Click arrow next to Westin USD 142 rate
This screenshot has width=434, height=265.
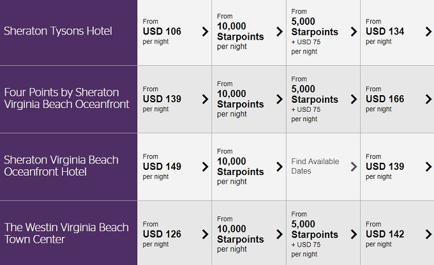[x=428, y=234]
